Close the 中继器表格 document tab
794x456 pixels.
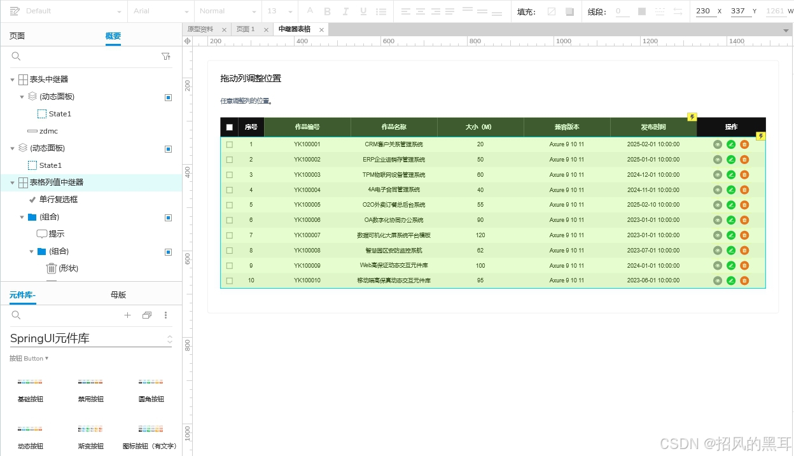(321, 30)
